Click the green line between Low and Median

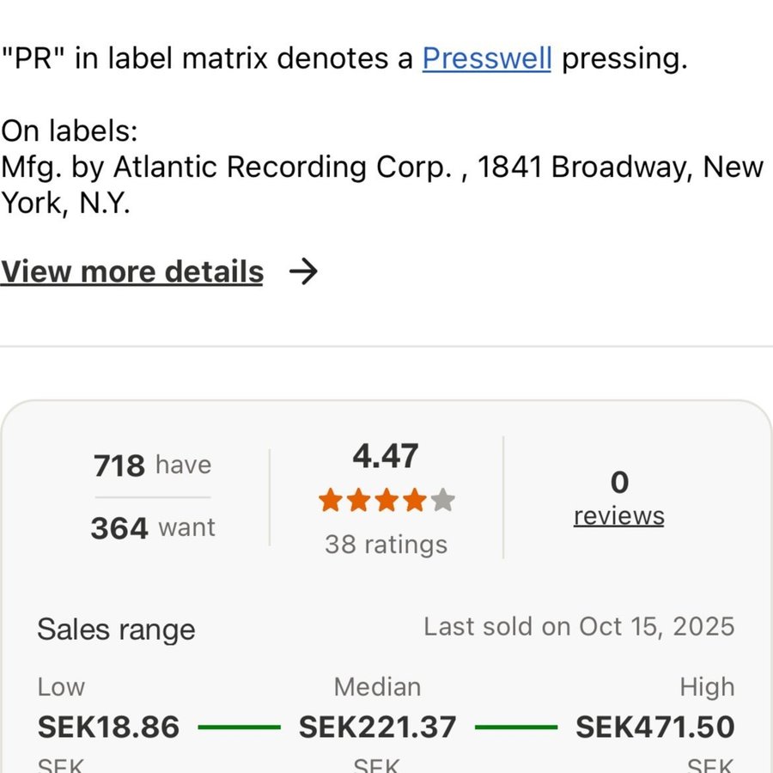coord(239,727)
